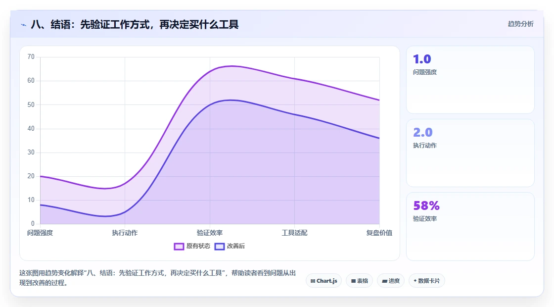The height and width of the screenshot is (307, 554).
Task: Click the 70 y-axis tick value
Action: pos(31,57)
